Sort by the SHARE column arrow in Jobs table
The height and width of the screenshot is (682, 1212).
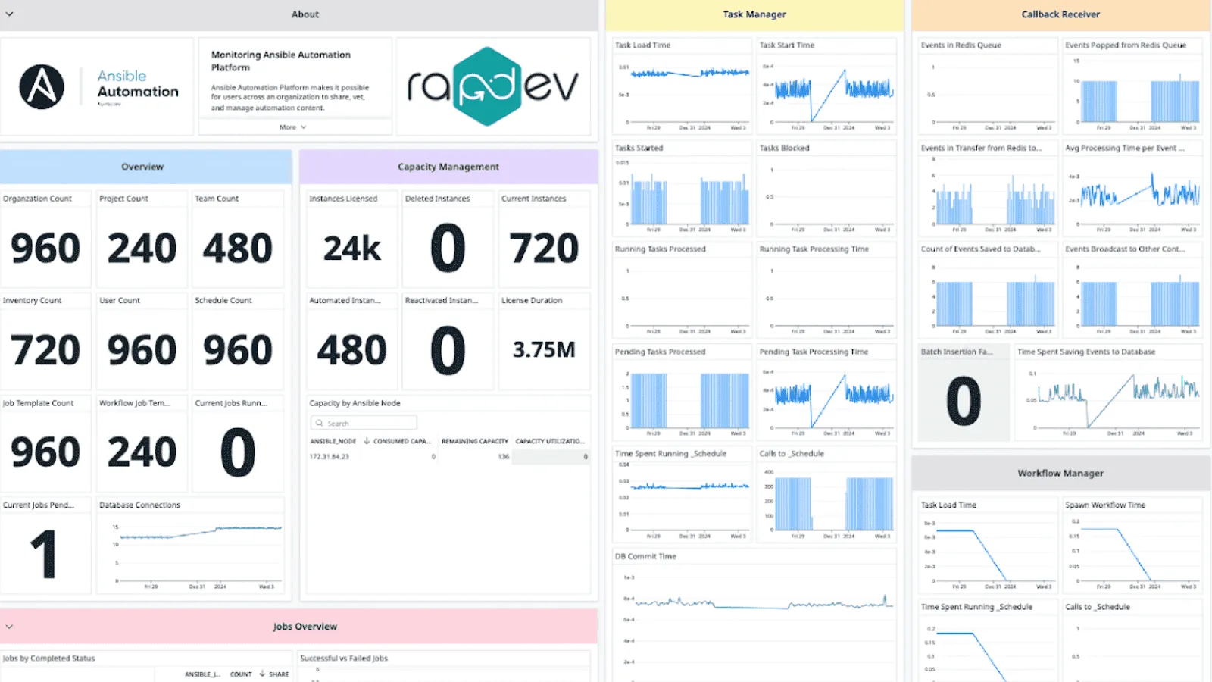point(262,674)
